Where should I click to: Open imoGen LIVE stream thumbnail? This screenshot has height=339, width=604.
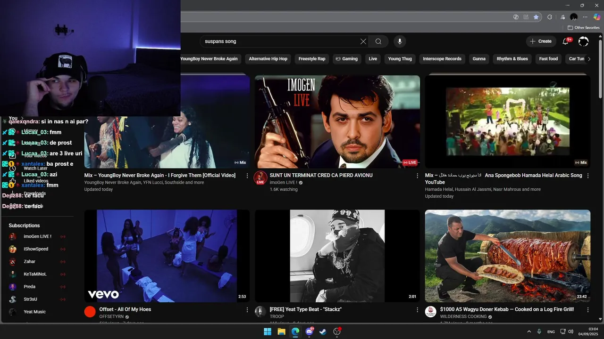(337, 121)
